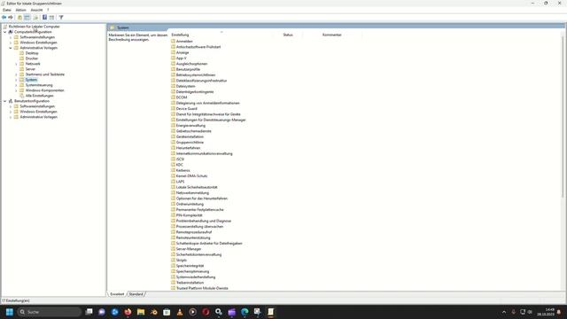Open File Explorer from the taskbar

coord(141,312)
